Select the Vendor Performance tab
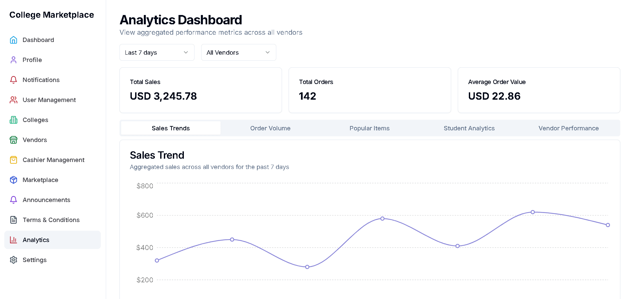Image resolution: width=630 pixels, height=299 pixels. pos(568,128)
